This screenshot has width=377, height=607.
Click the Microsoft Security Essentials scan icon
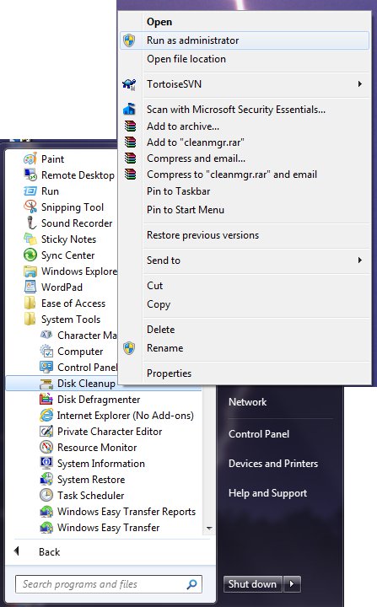(x=129, y=109)
